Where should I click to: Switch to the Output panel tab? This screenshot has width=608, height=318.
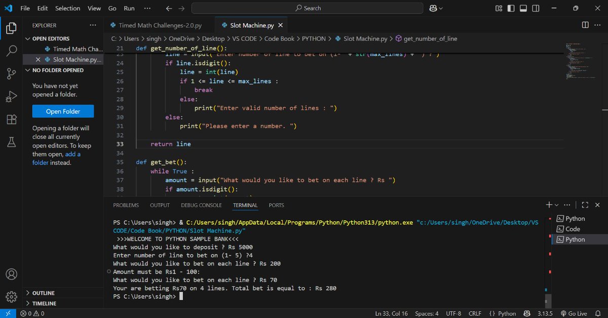tap(160, 205)
